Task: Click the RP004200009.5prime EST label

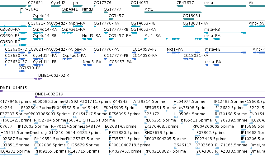Action: (x=213, y=126)
